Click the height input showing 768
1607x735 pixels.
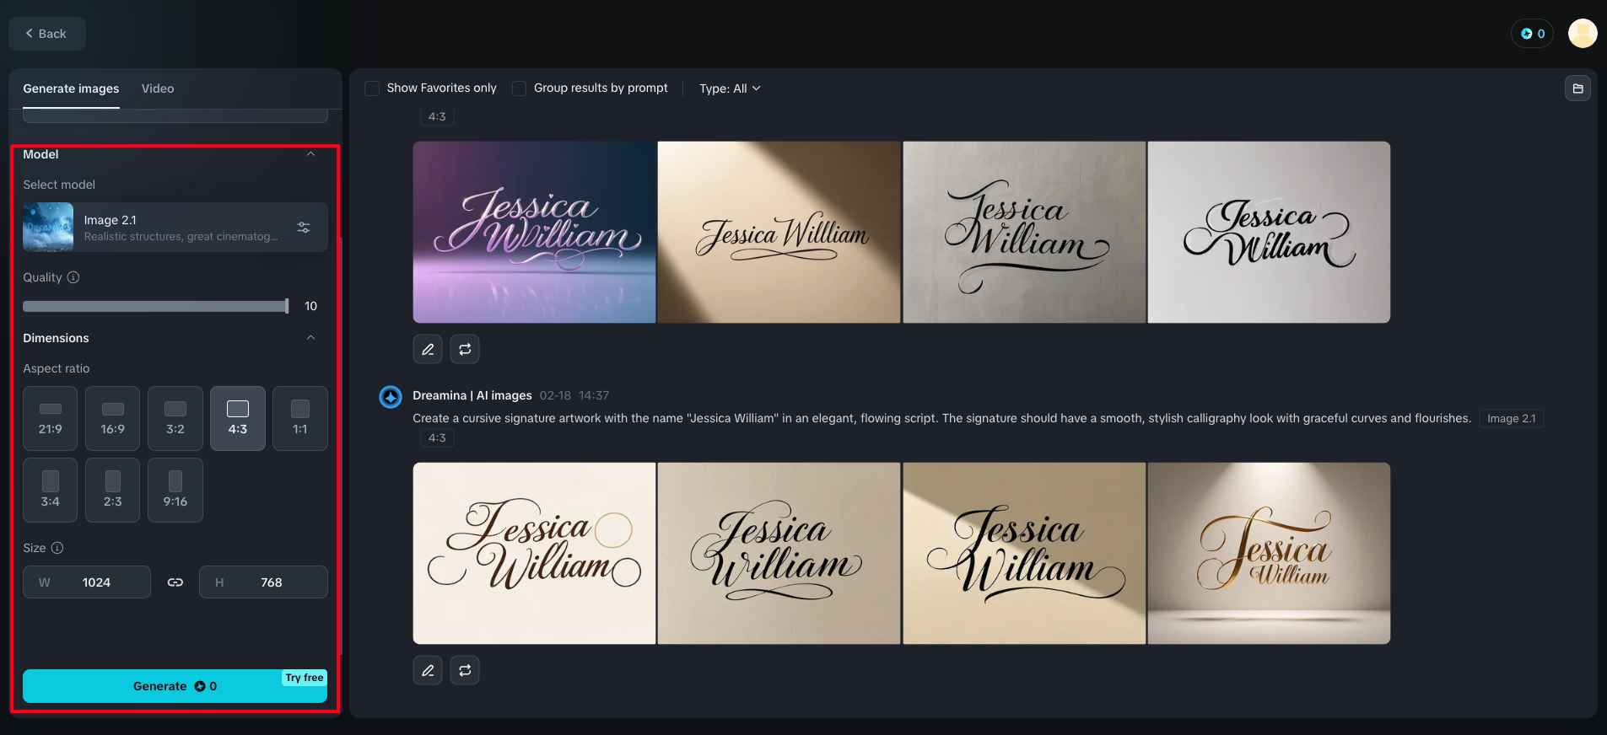click(x=263, y=582)
